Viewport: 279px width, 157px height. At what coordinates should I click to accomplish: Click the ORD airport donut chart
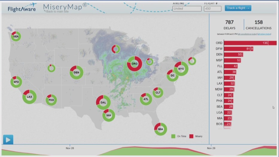pos(134,64)
